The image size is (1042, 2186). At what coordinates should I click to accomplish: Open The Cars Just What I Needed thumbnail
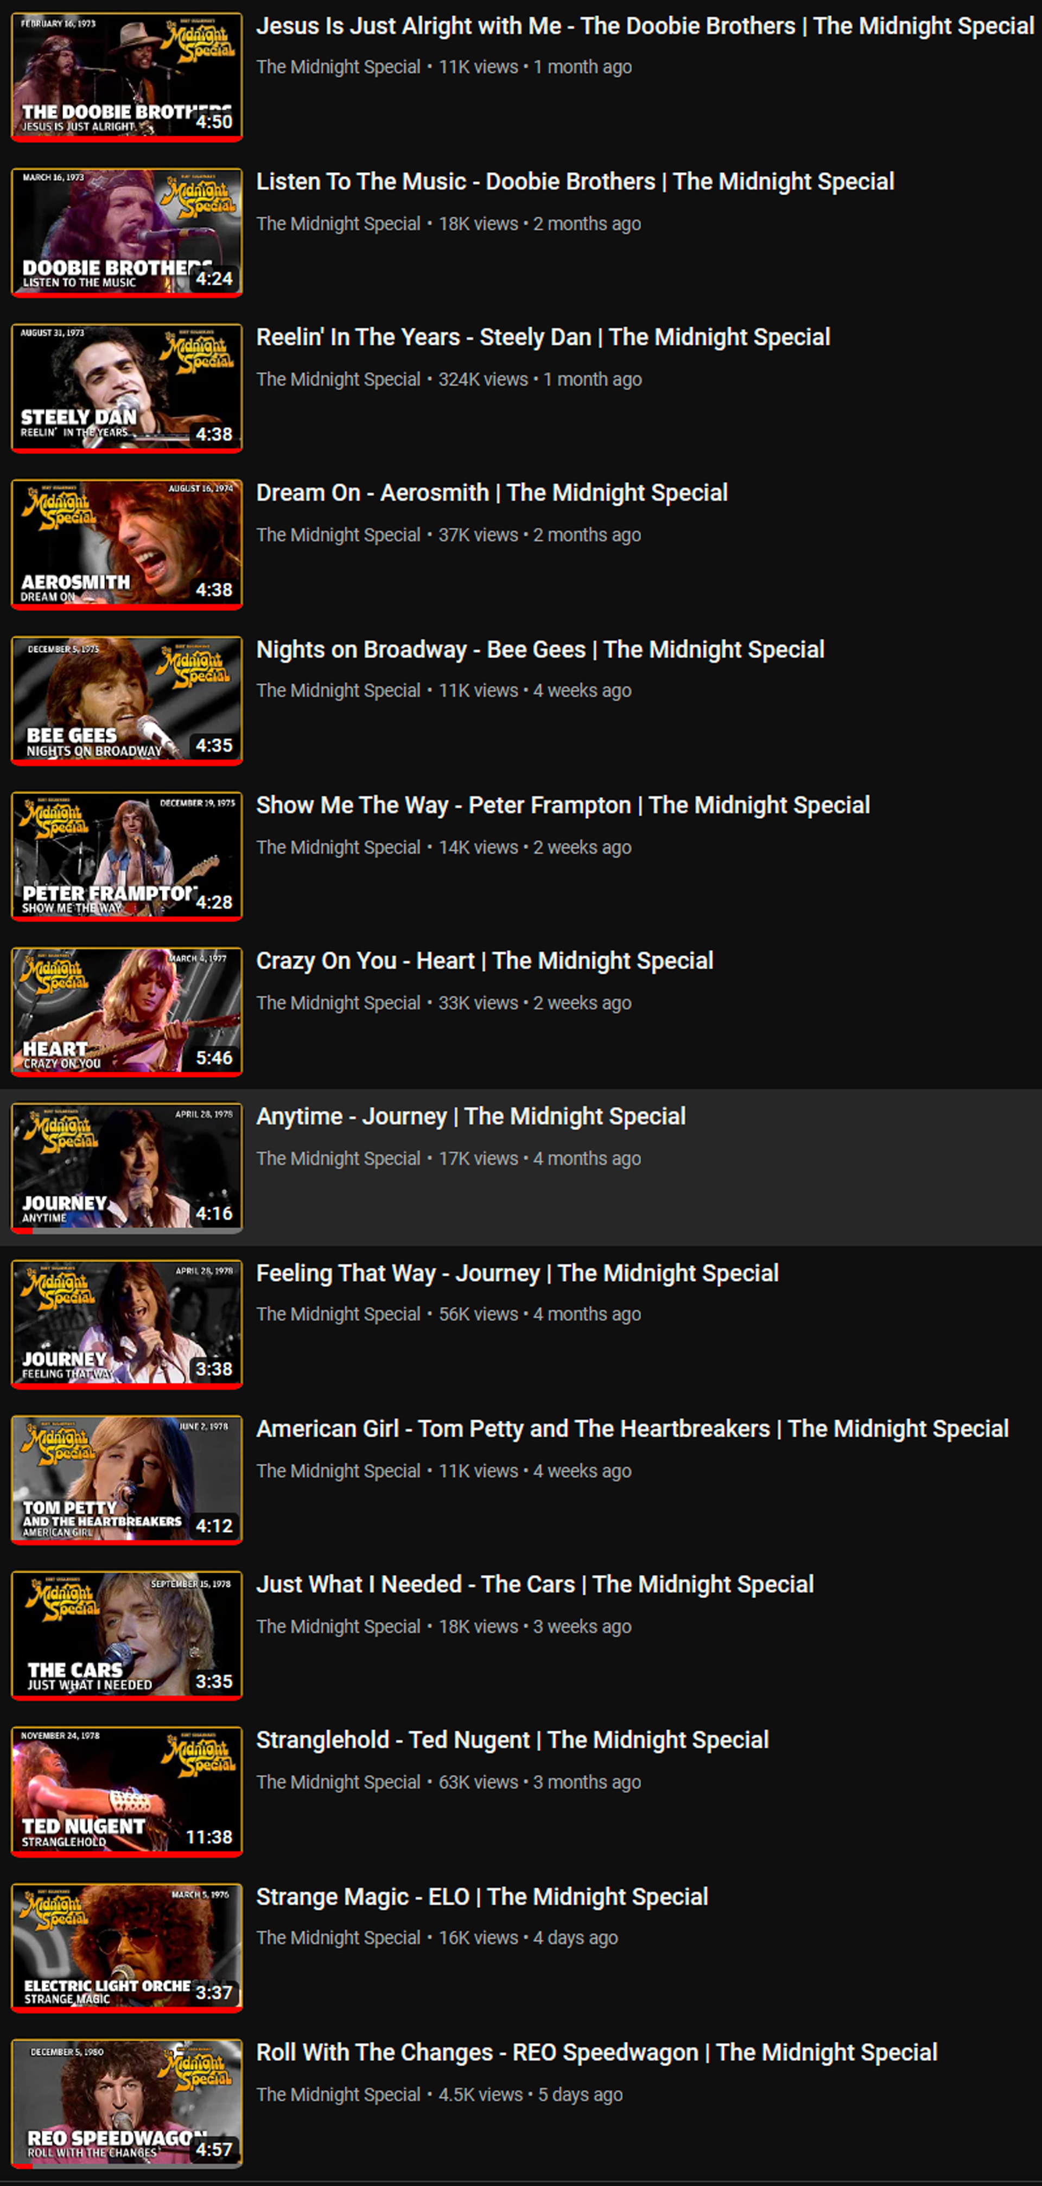(126, 1635)
